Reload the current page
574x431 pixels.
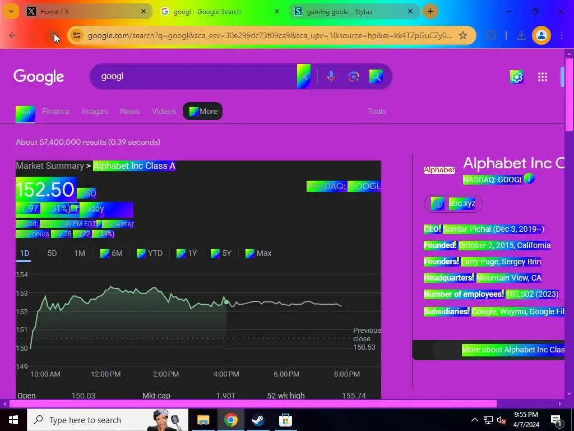[54, 35]
